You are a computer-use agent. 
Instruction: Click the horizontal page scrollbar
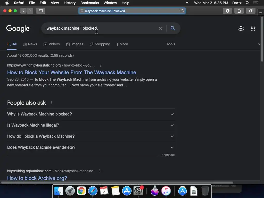(117, 183)
